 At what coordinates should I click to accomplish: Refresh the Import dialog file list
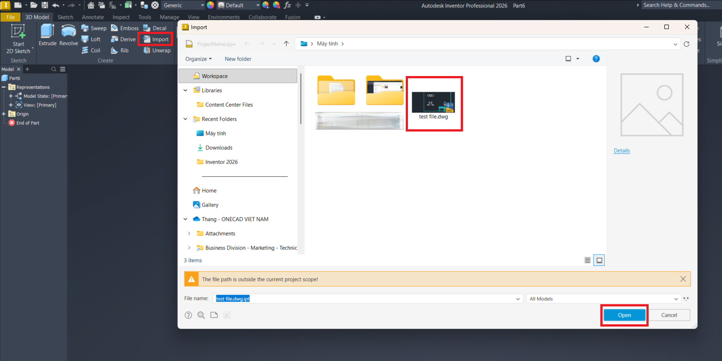click(687, 44)
